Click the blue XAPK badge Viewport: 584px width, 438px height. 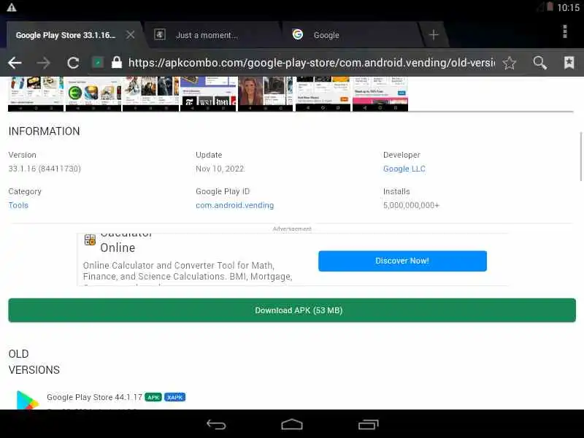(x=174, y=397)
